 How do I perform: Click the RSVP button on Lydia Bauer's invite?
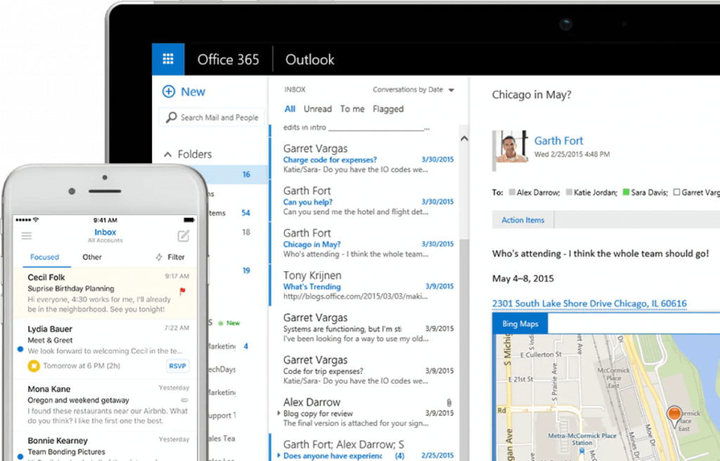(177, 366)
